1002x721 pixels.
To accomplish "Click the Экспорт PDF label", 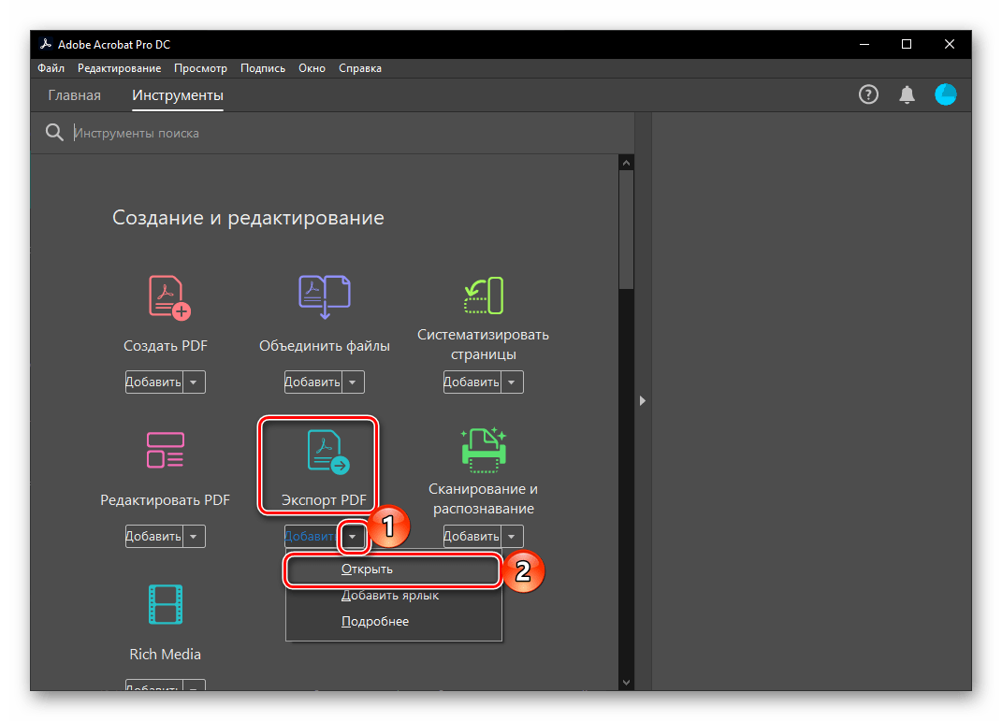I will pos(324,500).
